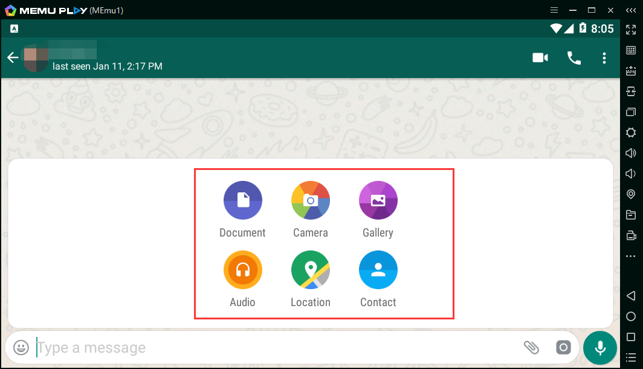Click the paperclip attach icon
Screen dimensions: 643x369
[531, 348]
